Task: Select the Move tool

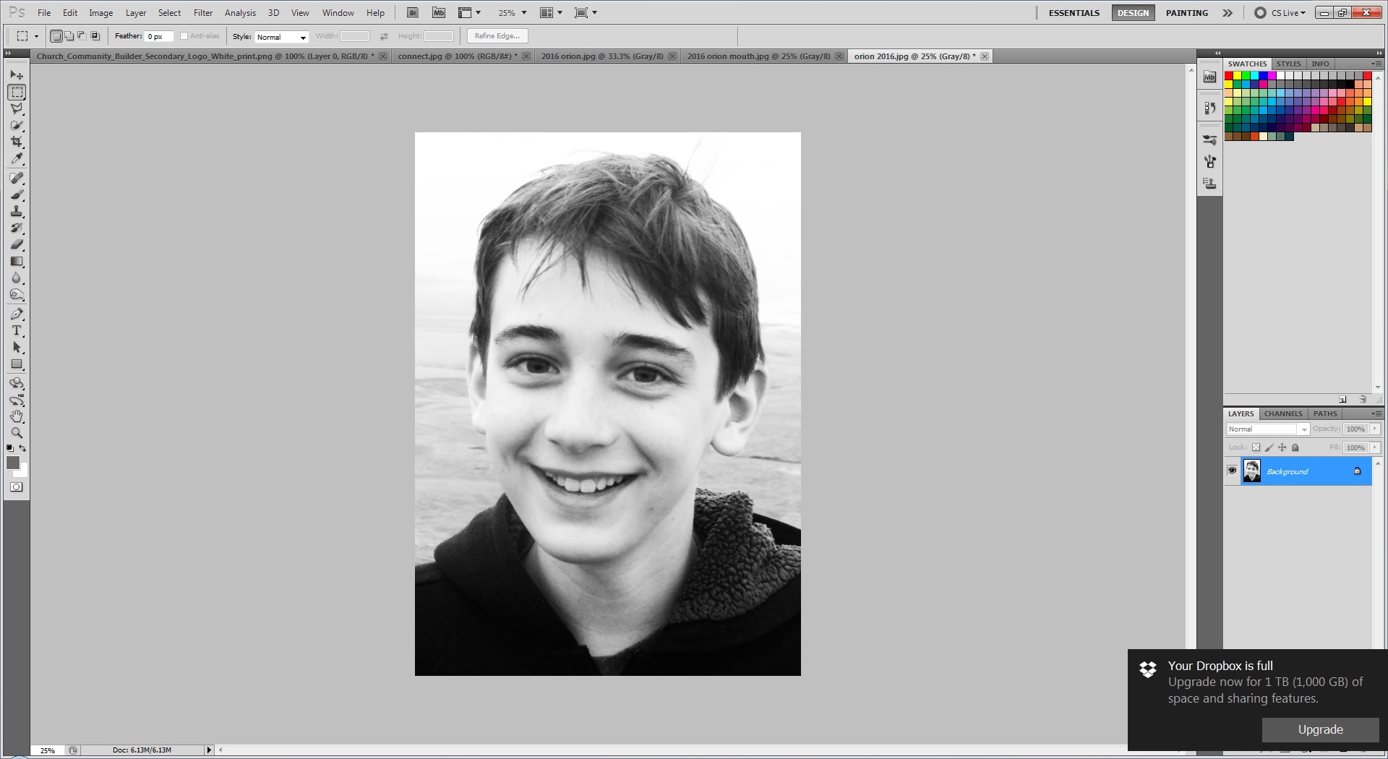Action: [x=17, y=75]
